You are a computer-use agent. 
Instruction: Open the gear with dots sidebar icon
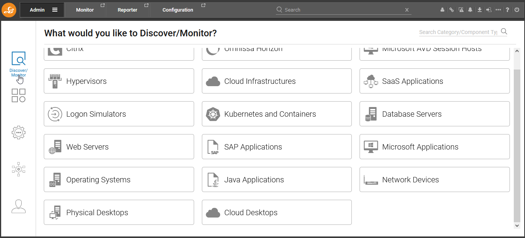pyautogui.click(x=19, y=133)
